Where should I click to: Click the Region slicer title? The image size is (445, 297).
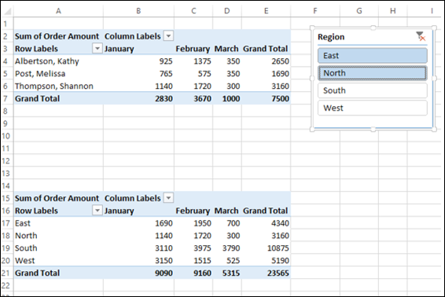click(331, 37)
